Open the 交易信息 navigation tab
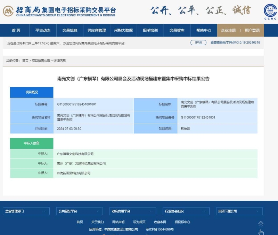Image resolution: width=278 pixels, height=235 pixels. pos(70,30)
